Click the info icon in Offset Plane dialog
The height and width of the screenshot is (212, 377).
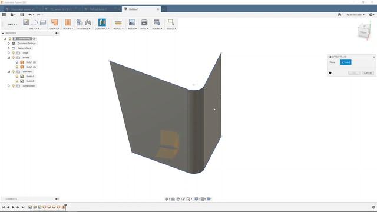[330, 73]
